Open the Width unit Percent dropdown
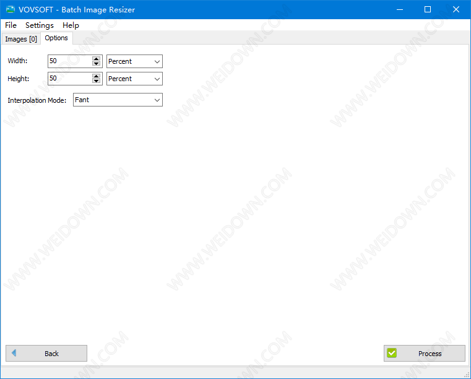The image size is (471, 379). coord(134,61)
